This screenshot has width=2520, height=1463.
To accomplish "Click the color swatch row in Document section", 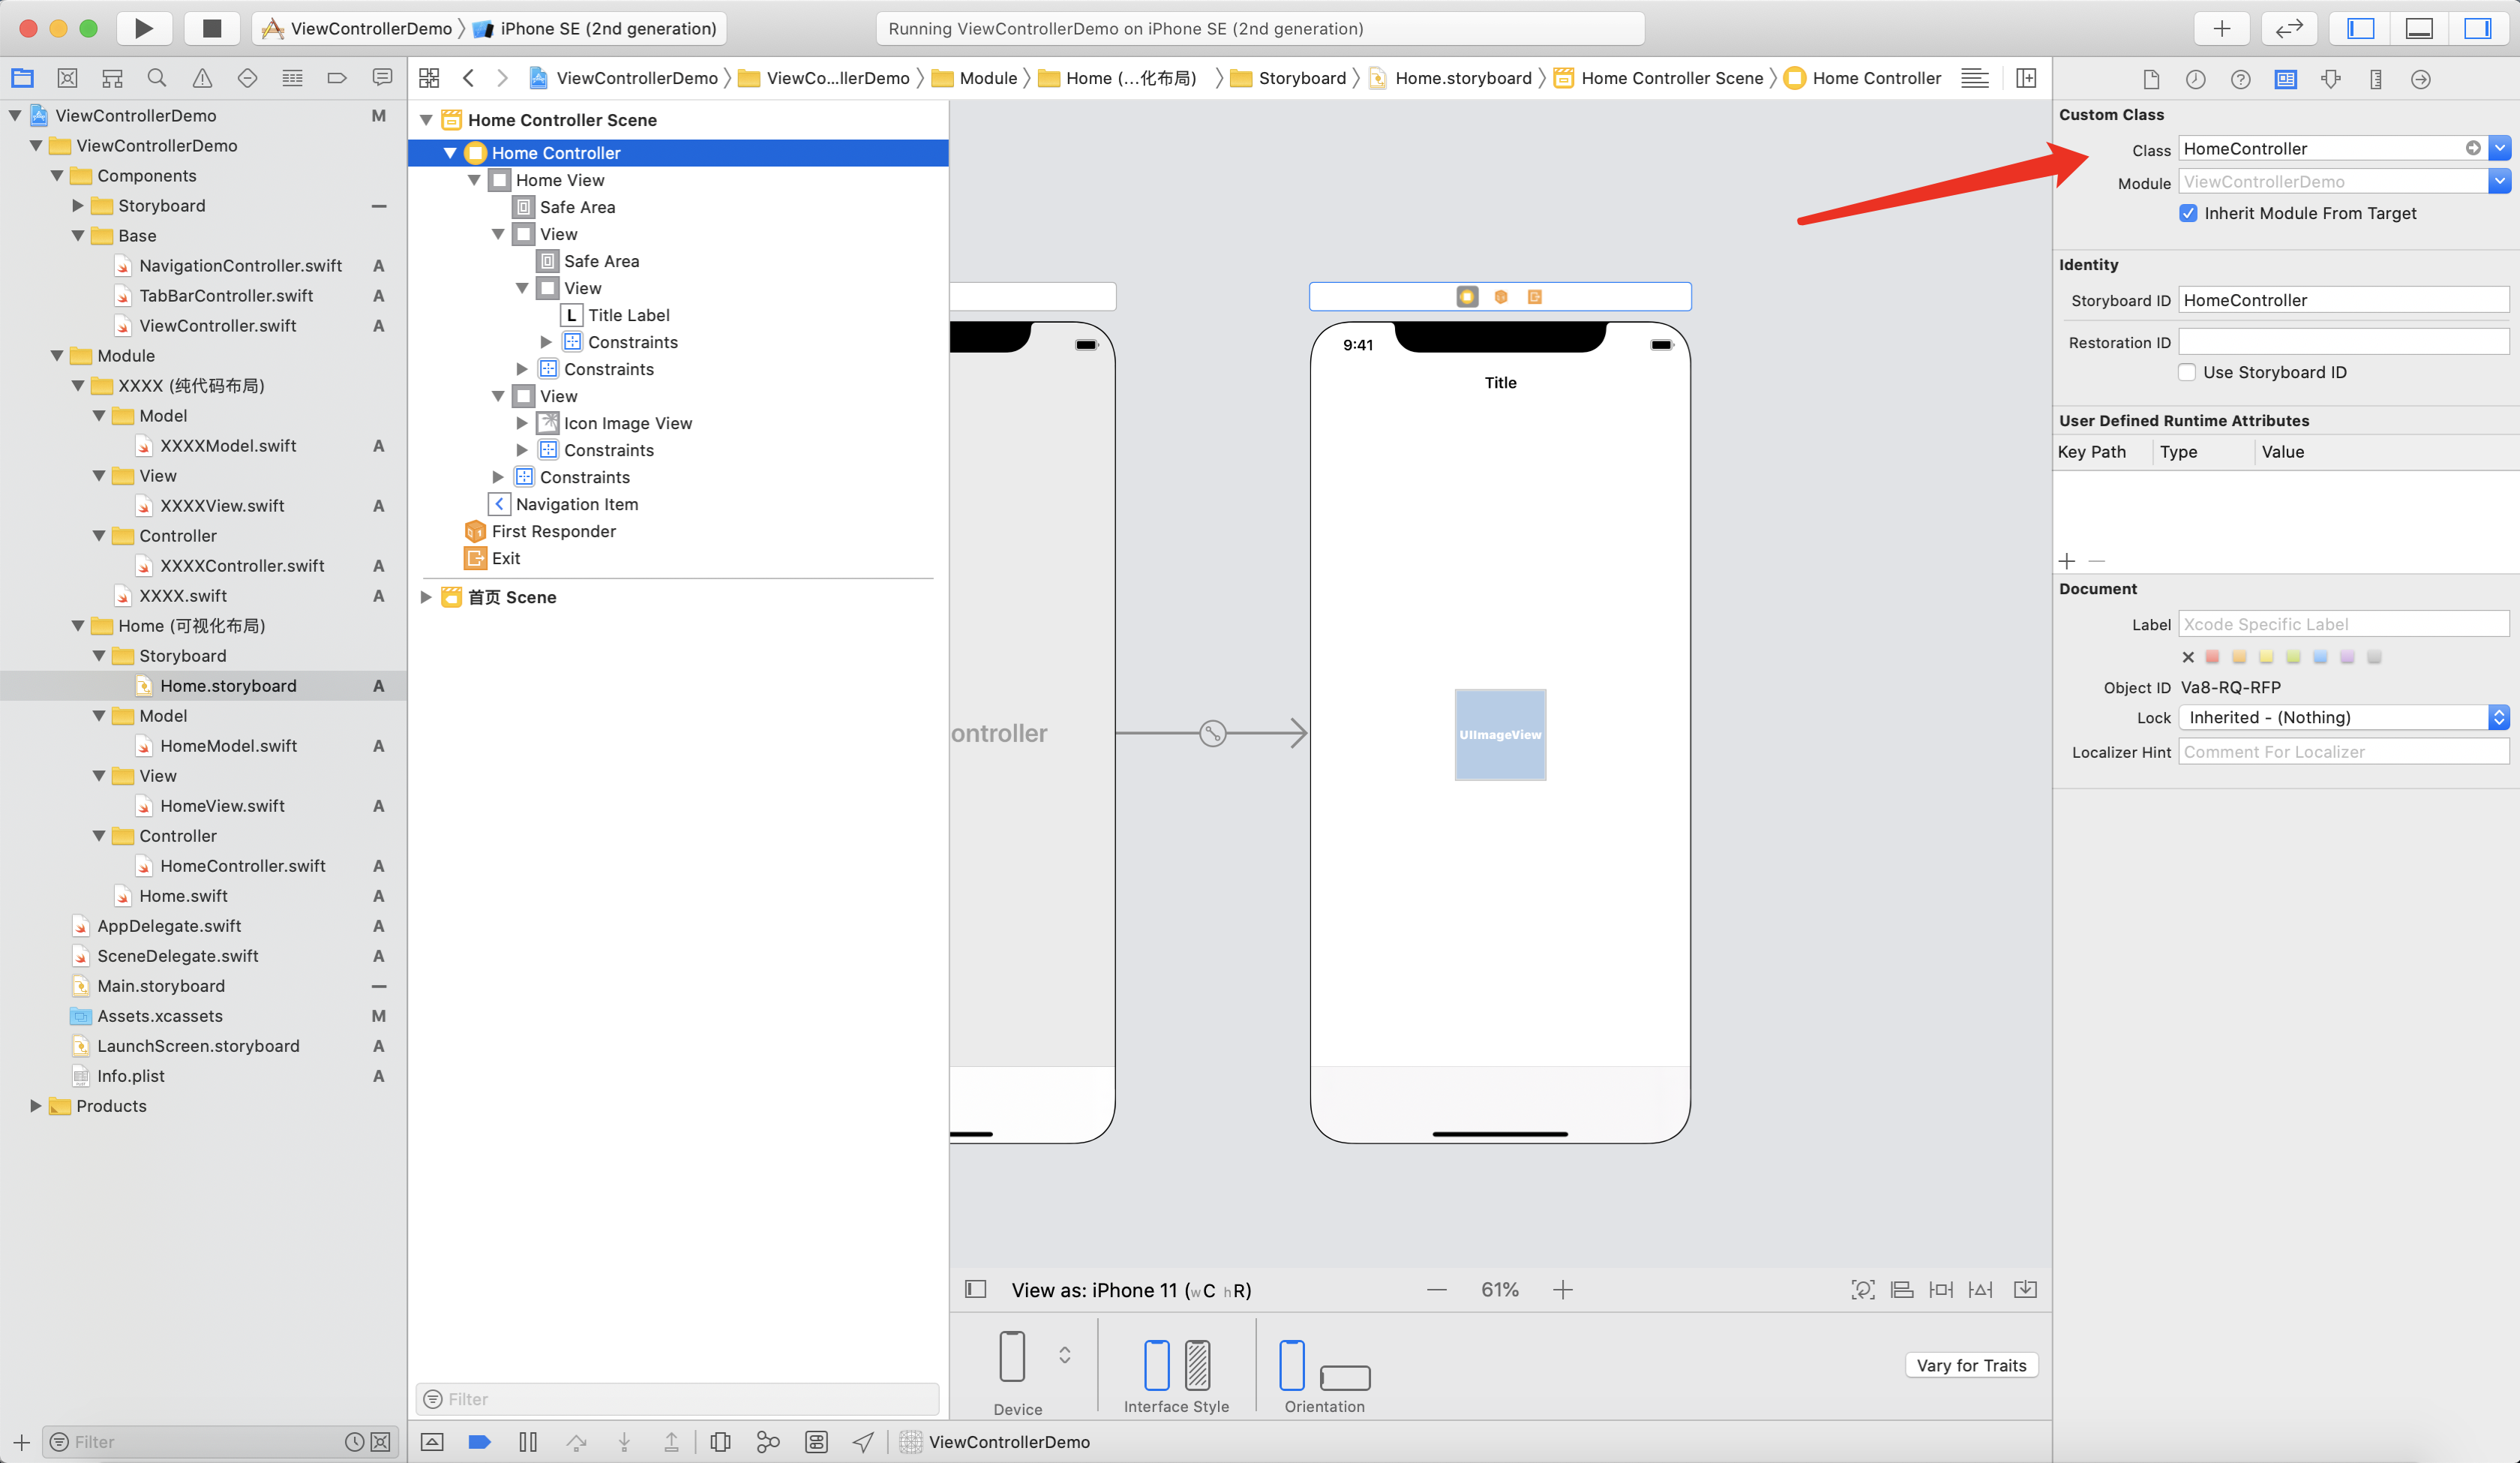I will (x=2281, y=656).
